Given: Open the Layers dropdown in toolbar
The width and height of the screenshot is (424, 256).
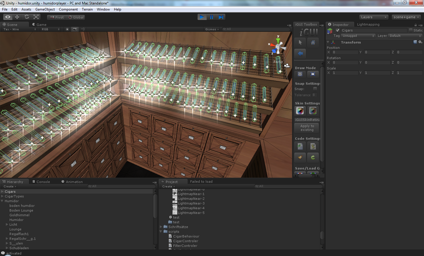Looking at the screenshot, I should click(x=374, y=17).
